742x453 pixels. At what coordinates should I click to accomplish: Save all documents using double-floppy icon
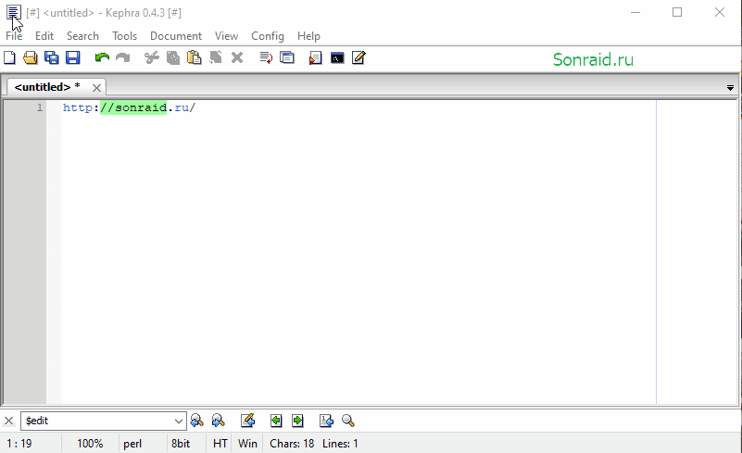click(x=52, y=57)
